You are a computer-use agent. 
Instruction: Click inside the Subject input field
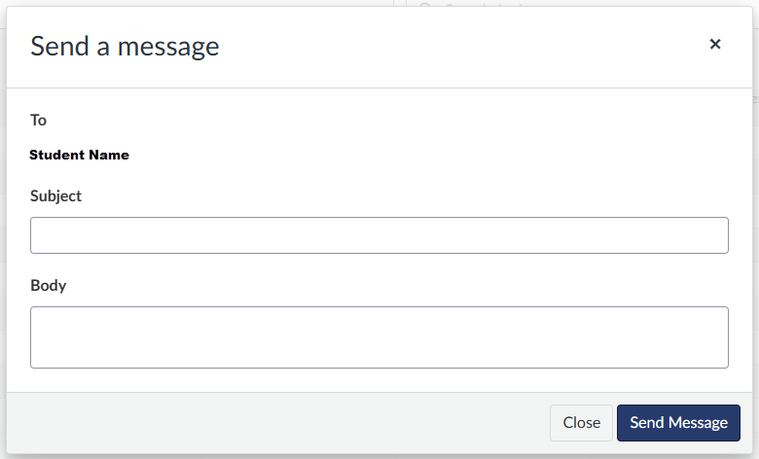point(379,235)
